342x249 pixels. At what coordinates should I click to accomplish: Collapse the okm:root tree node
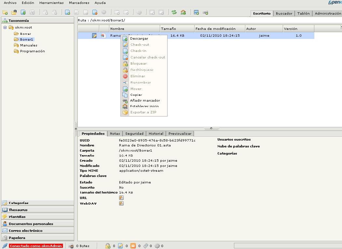5,27
